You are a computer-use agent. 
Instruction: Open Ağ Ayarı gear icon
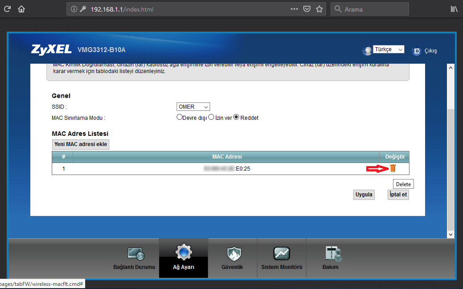[x=183, y=252]
